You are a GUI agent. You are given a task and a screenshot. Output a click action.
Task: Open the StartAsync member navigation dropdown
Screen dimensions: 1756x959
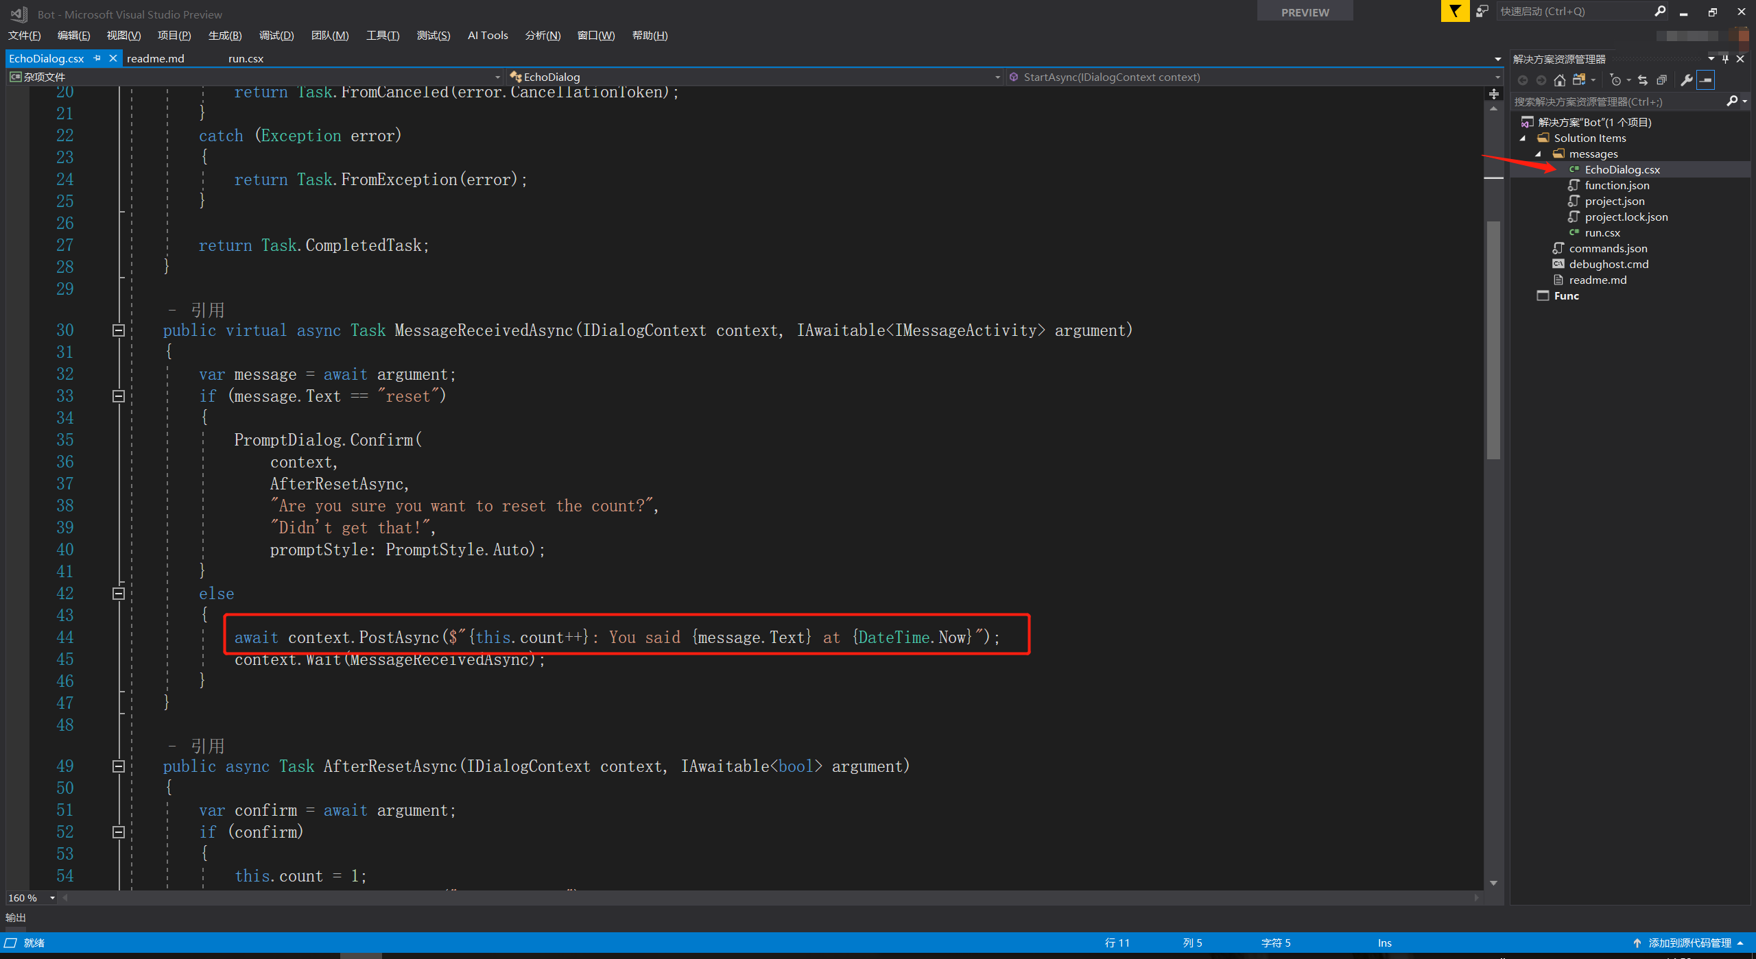point(1497,77)
